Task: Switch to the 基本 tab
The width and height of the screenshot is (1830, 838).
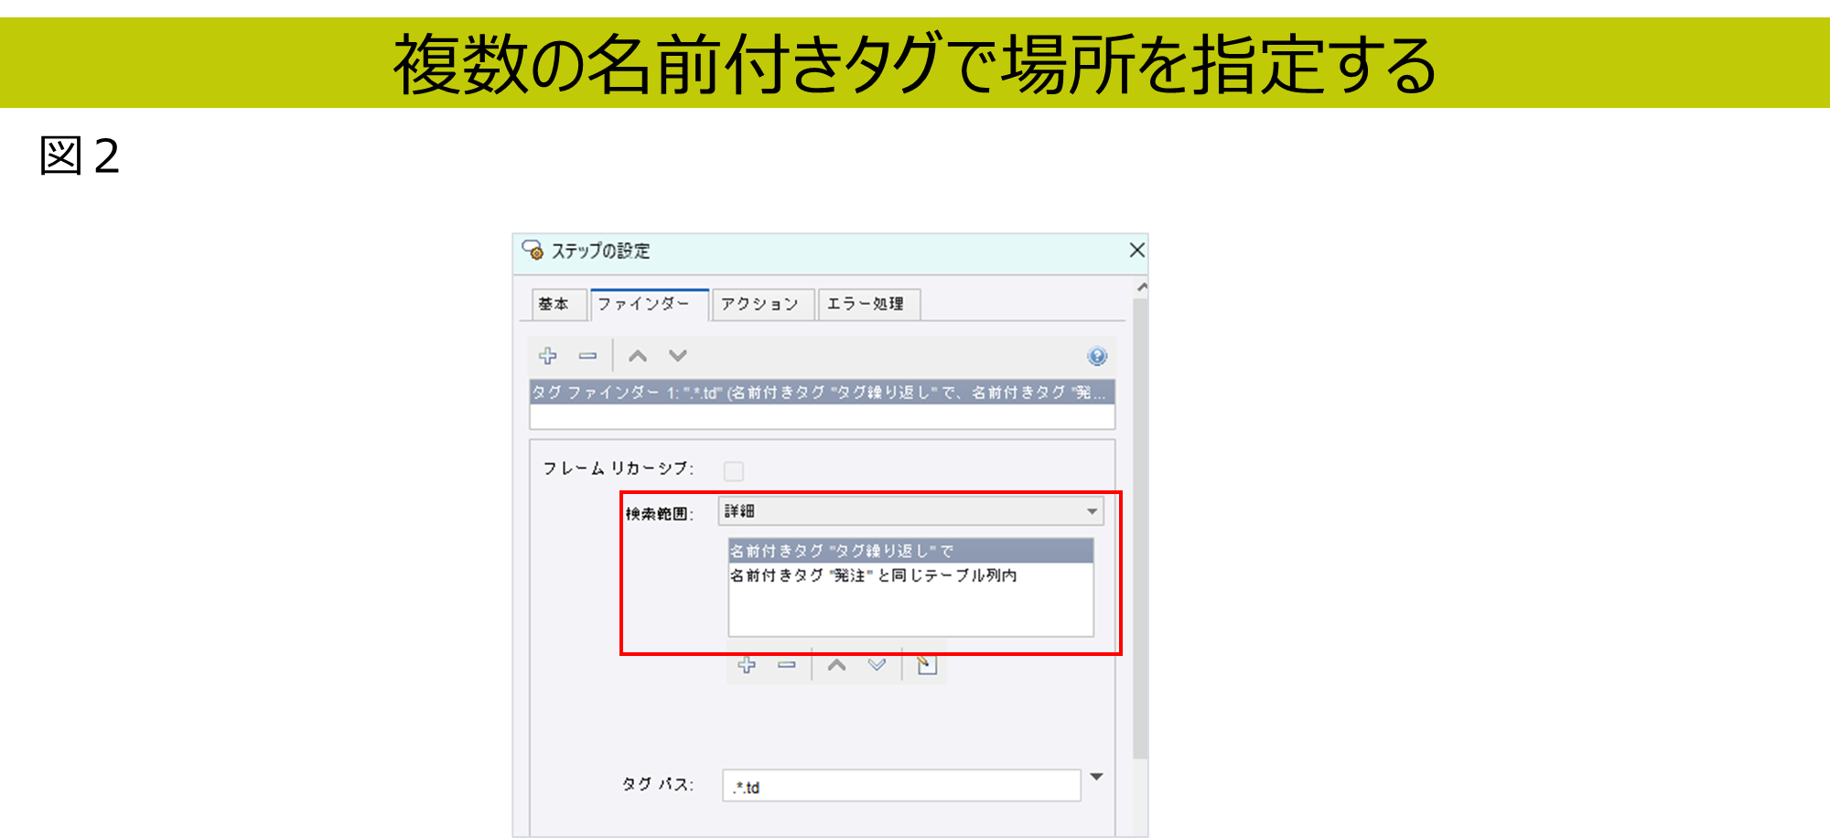Action: (554, 305)
